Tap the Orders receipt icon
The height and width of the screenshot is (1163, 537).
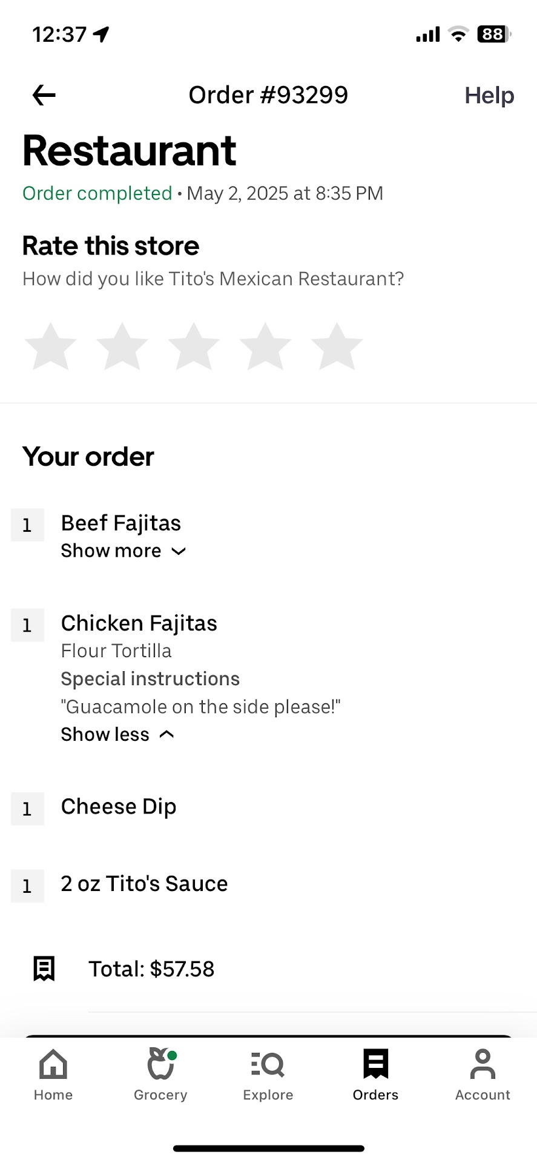coord(375,1064)
